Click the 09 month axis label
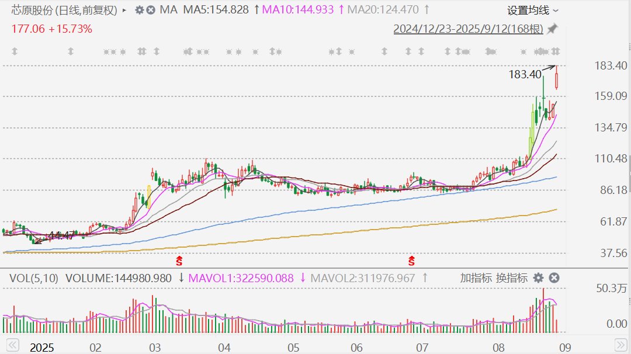The image size is (631, 354). tap(566, 348)
